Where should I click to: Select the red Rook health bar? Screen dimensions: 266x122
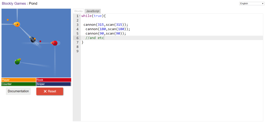[54, 80]
